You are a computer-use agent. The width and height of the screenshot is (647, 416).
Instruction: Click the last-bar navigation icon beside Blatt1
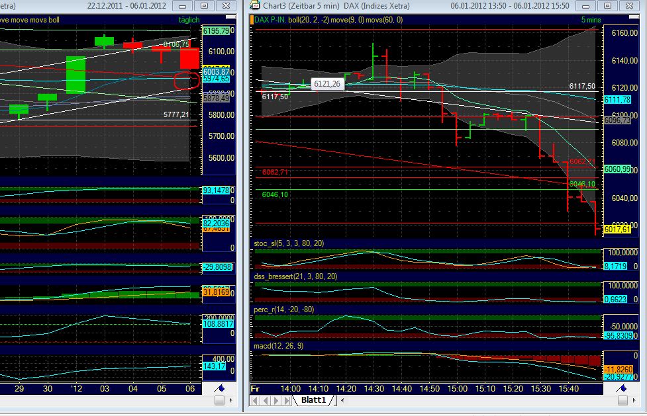286,400
